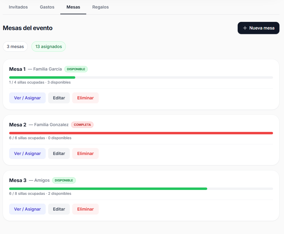284x234 pixels.
Task: Open Ver / Asignar for Mesa 2
Action: pos(27,153)
